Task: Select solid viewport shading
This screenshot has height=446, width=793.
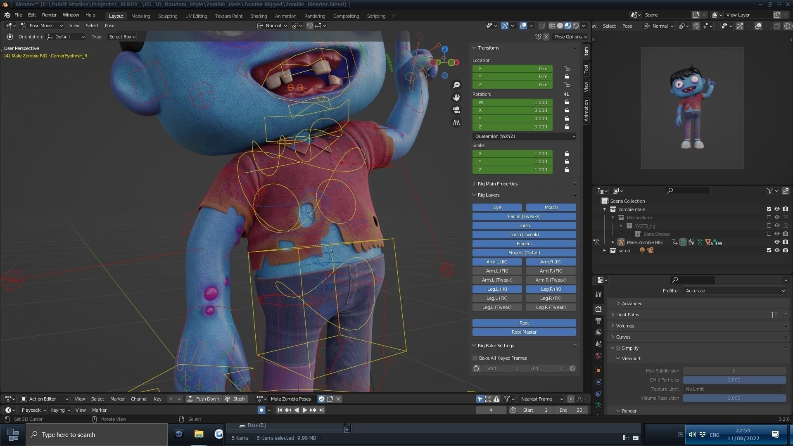Action: (x=560, y=26)
